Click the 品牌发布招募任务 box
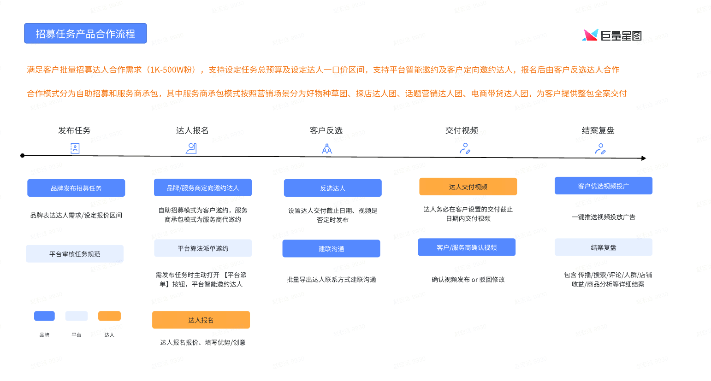The image size is (711, 381). pyautogui.click(x=76, y=188)
